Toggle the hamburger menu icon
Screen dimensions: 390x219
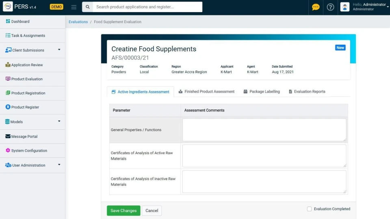pos(74,7)
